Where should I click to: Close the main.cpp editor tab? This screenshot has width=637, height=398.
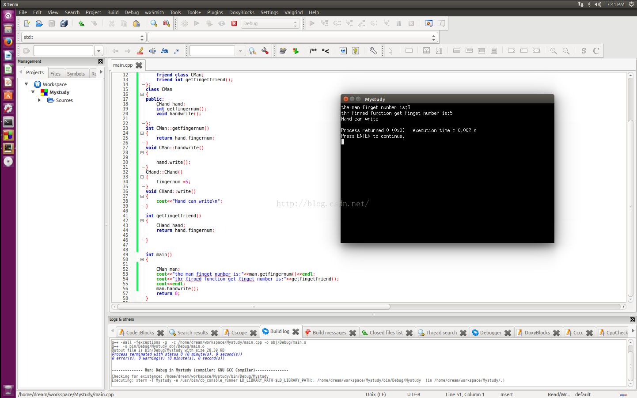(x=139, y=65)
